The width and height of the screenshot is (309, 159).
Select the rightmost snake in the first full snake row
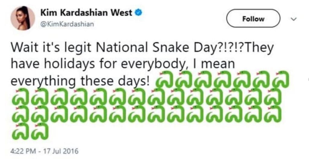coord(273,97)
